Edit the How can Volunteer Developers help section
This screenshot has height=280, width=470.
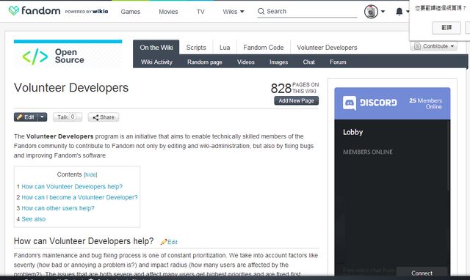click(173, 242)
